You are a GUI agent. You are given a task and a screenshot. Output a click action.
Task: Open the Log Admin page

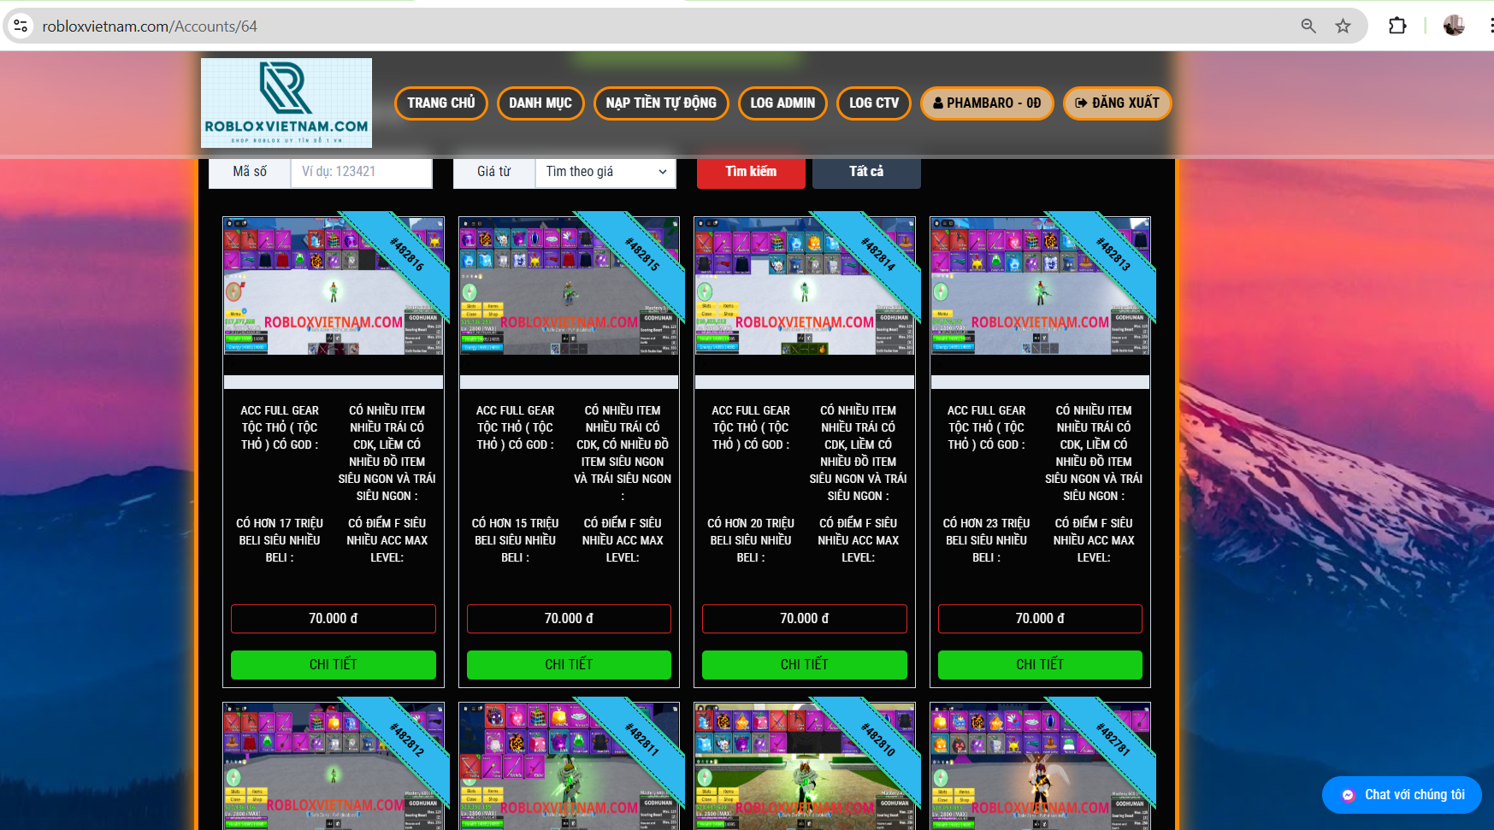[782, 103]
